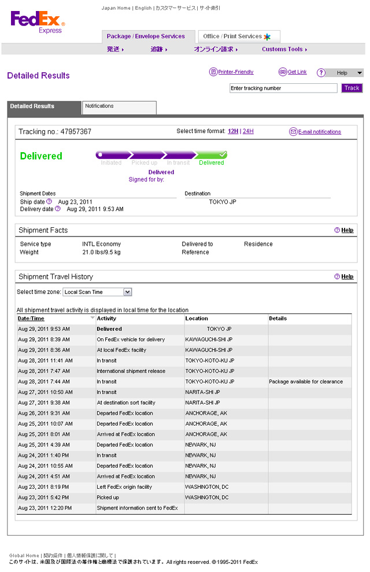Sort by the Date/Time column header
Image resolution: width=370 pixels, height=572 pixels.
click(x=31, y=319)
